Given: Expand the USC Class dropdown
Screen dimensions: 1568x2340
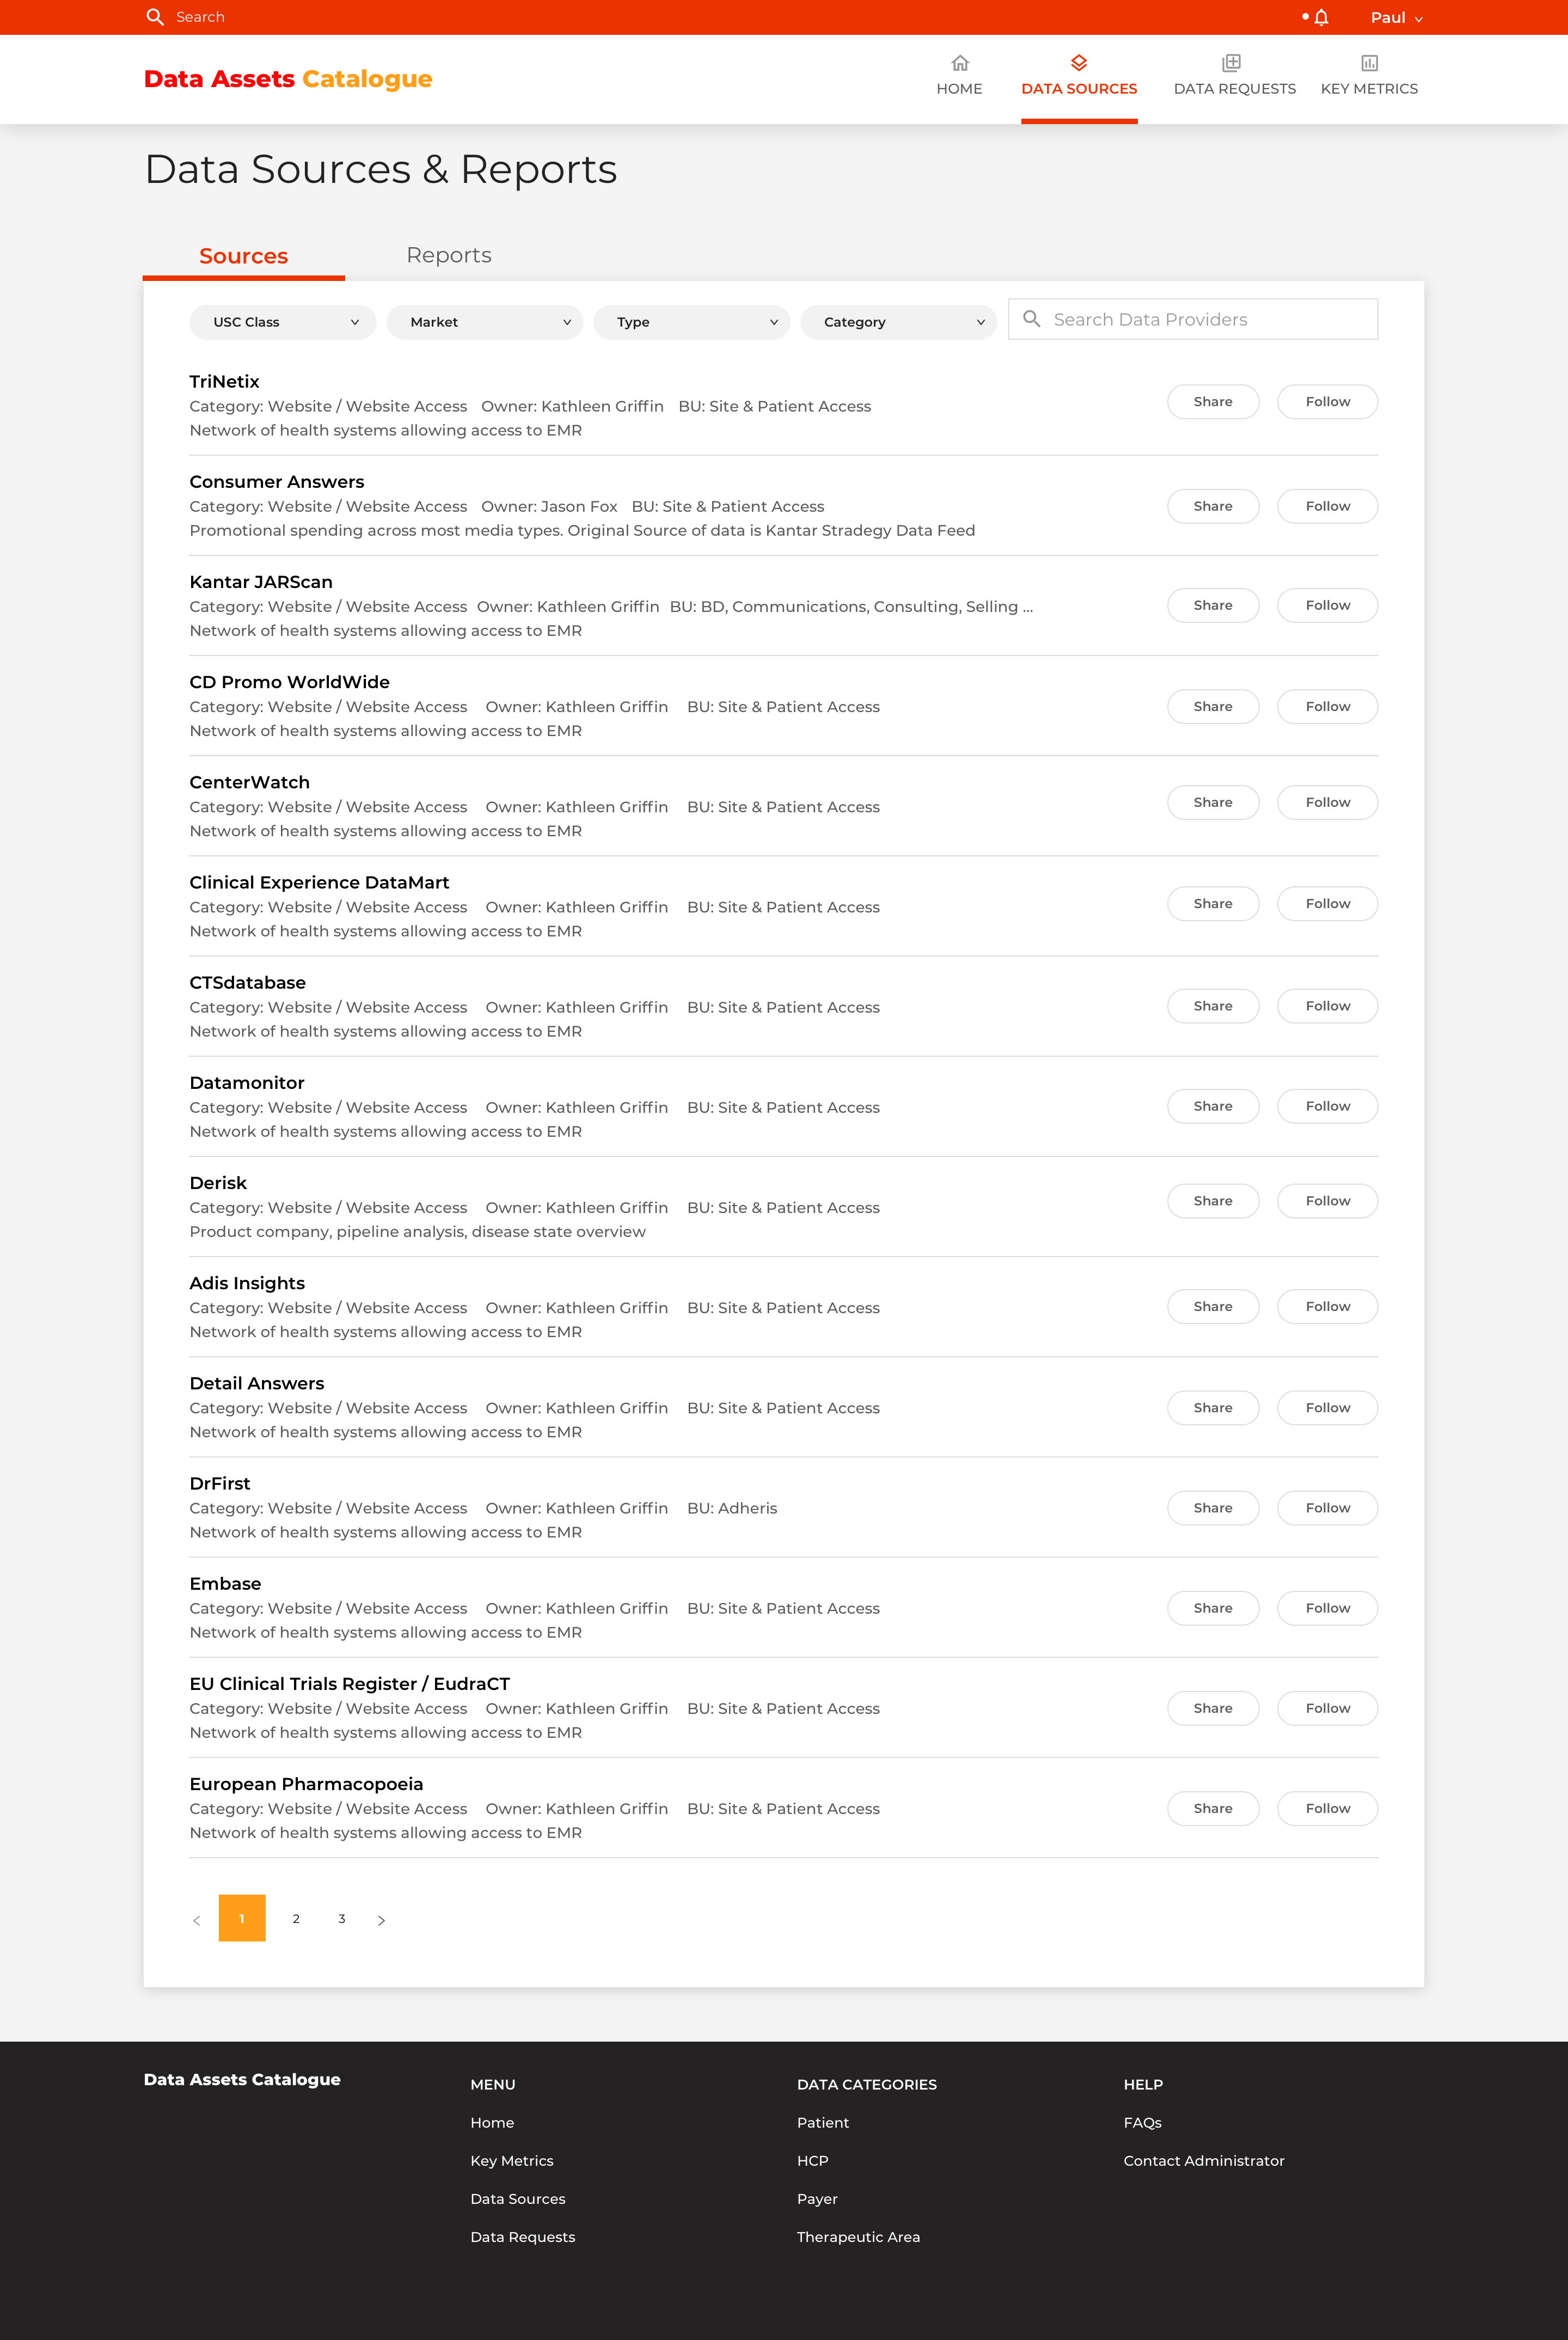Looking at the screenshot, I should 283,322.
